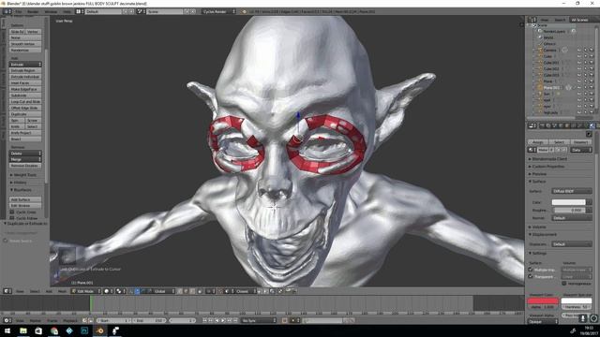This screenshot has height=337, width=600.
Task: Open the Window menu
Action: [51, 12]
